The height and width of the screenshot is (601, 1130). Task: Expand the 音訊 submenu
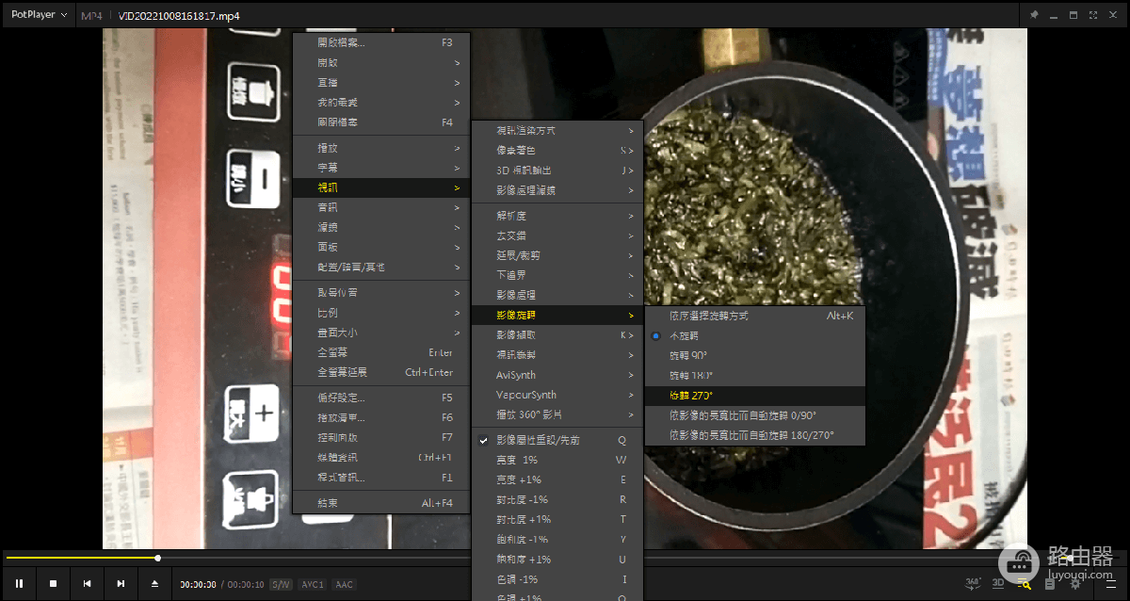tap(381, 207)
